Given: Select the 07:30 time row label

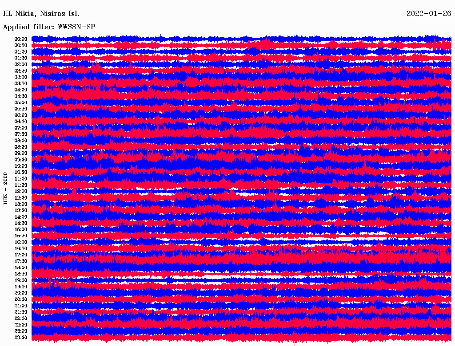Looking at the screenshot, I should coord(21,134).
